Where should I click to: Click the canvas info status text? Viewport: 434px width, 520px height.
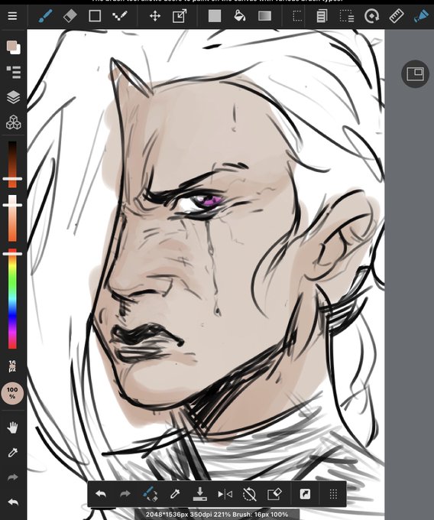pos(217,515)
